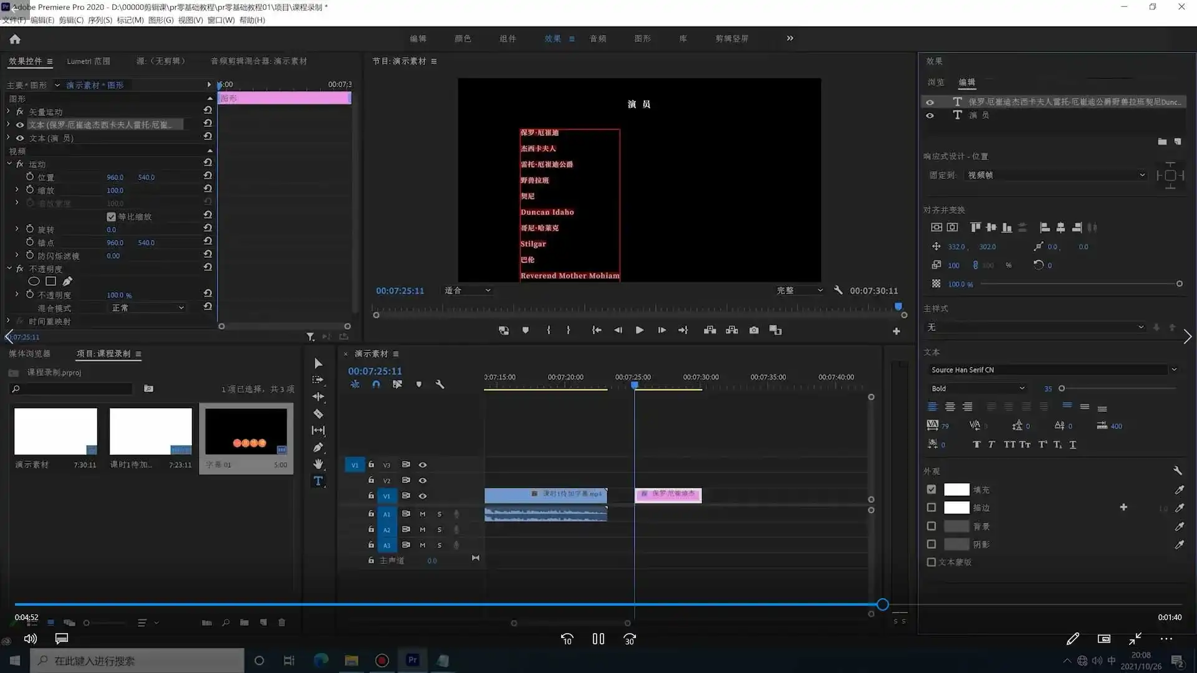Open the 序列(S) menu
This screenshot has width=1197, height=673.
coord(100,20)
